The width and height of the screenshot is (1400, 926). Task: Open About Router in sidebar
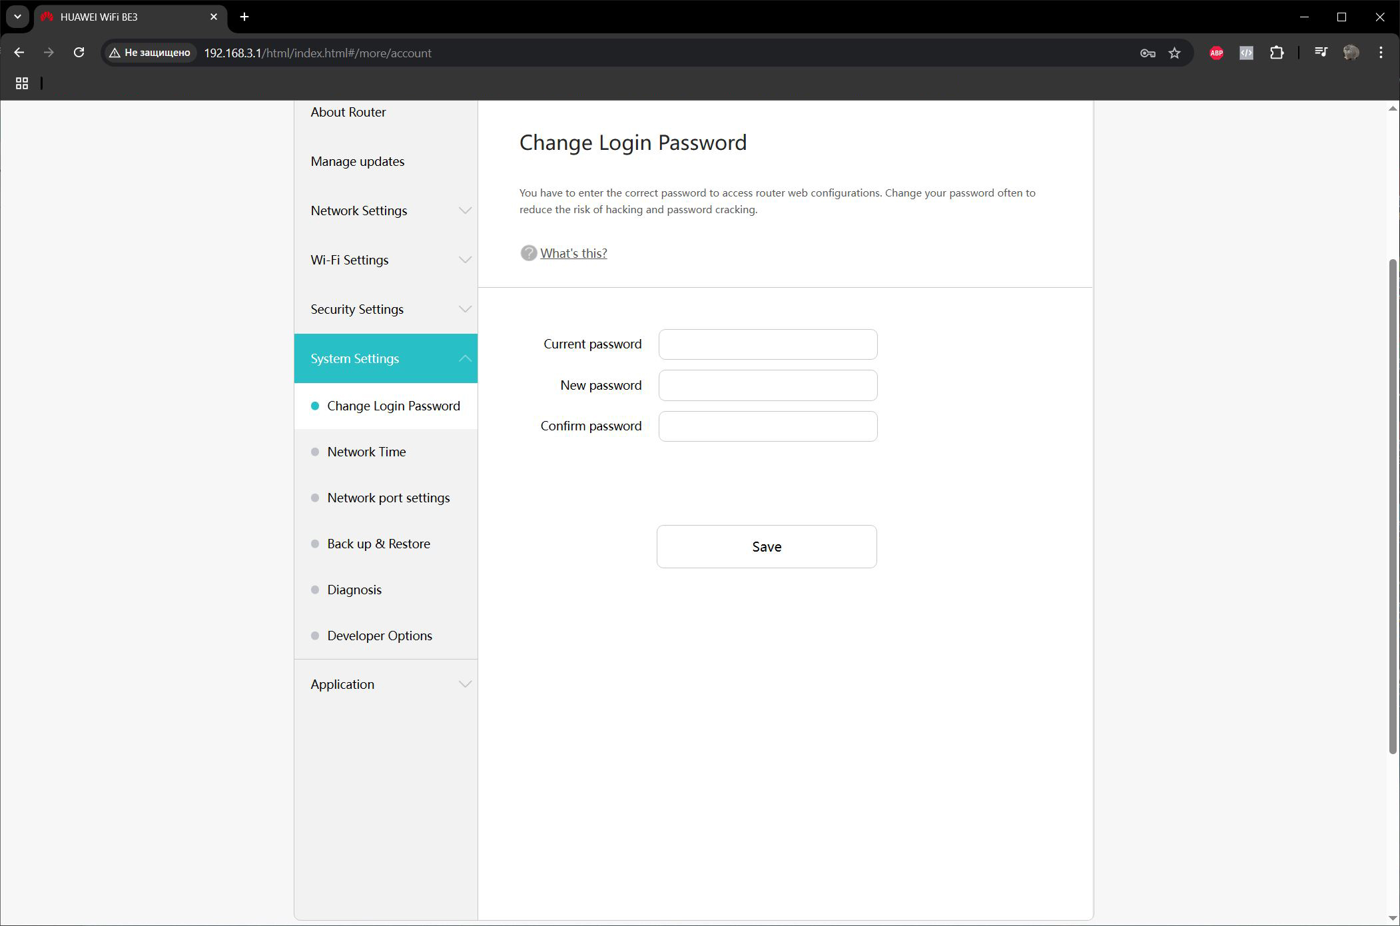348,112
